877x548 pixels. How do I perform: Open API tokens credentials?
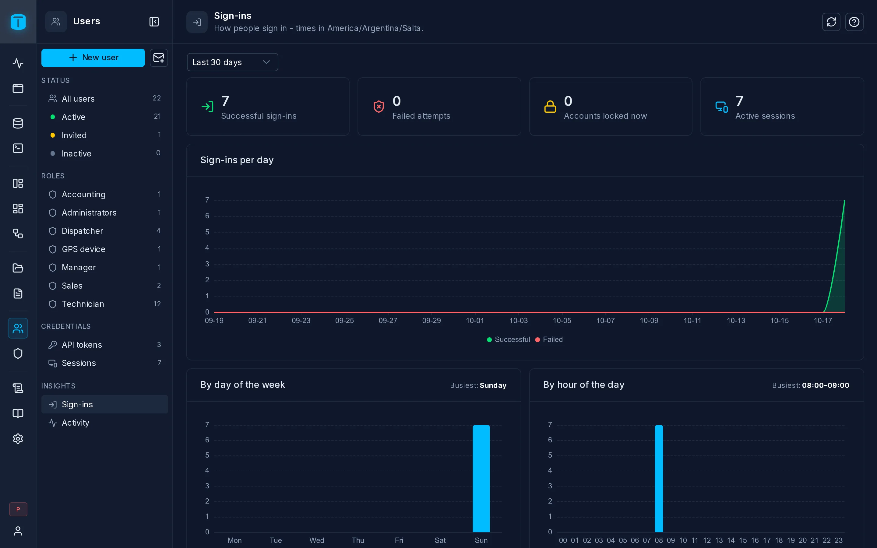click(105, 345)
